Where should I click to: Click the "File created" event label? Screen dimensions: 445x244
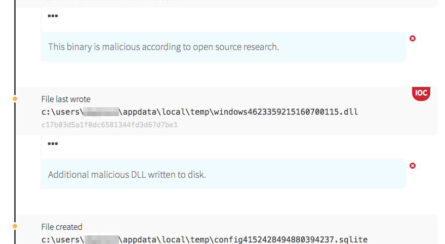pyautogui.click(x=62, y=227)
